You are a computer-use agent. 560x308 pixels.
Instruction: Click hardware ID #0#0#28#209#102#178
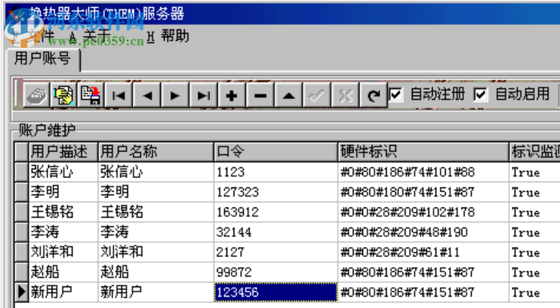(x=423, y=212)
